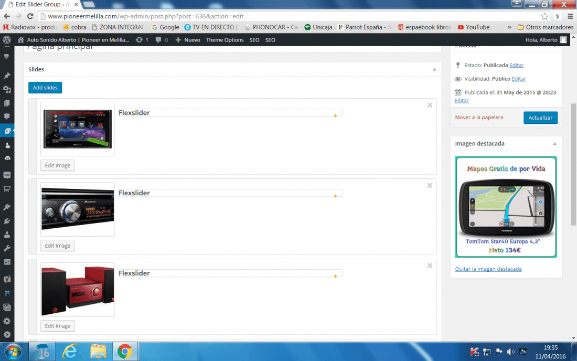Open the Yoast SEO sidebar icon
Screen dimensions: 577x361
[x=7, y=279]
